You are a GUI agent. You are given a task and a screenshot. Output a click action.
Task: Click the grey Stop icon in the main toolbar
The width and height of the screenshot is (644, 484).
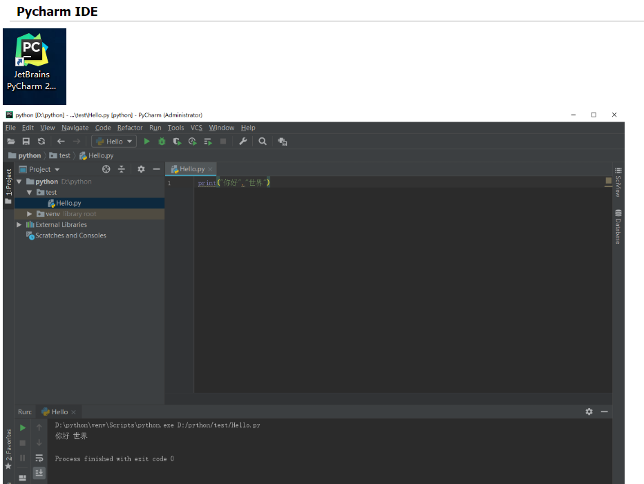[x=223, y=142]
